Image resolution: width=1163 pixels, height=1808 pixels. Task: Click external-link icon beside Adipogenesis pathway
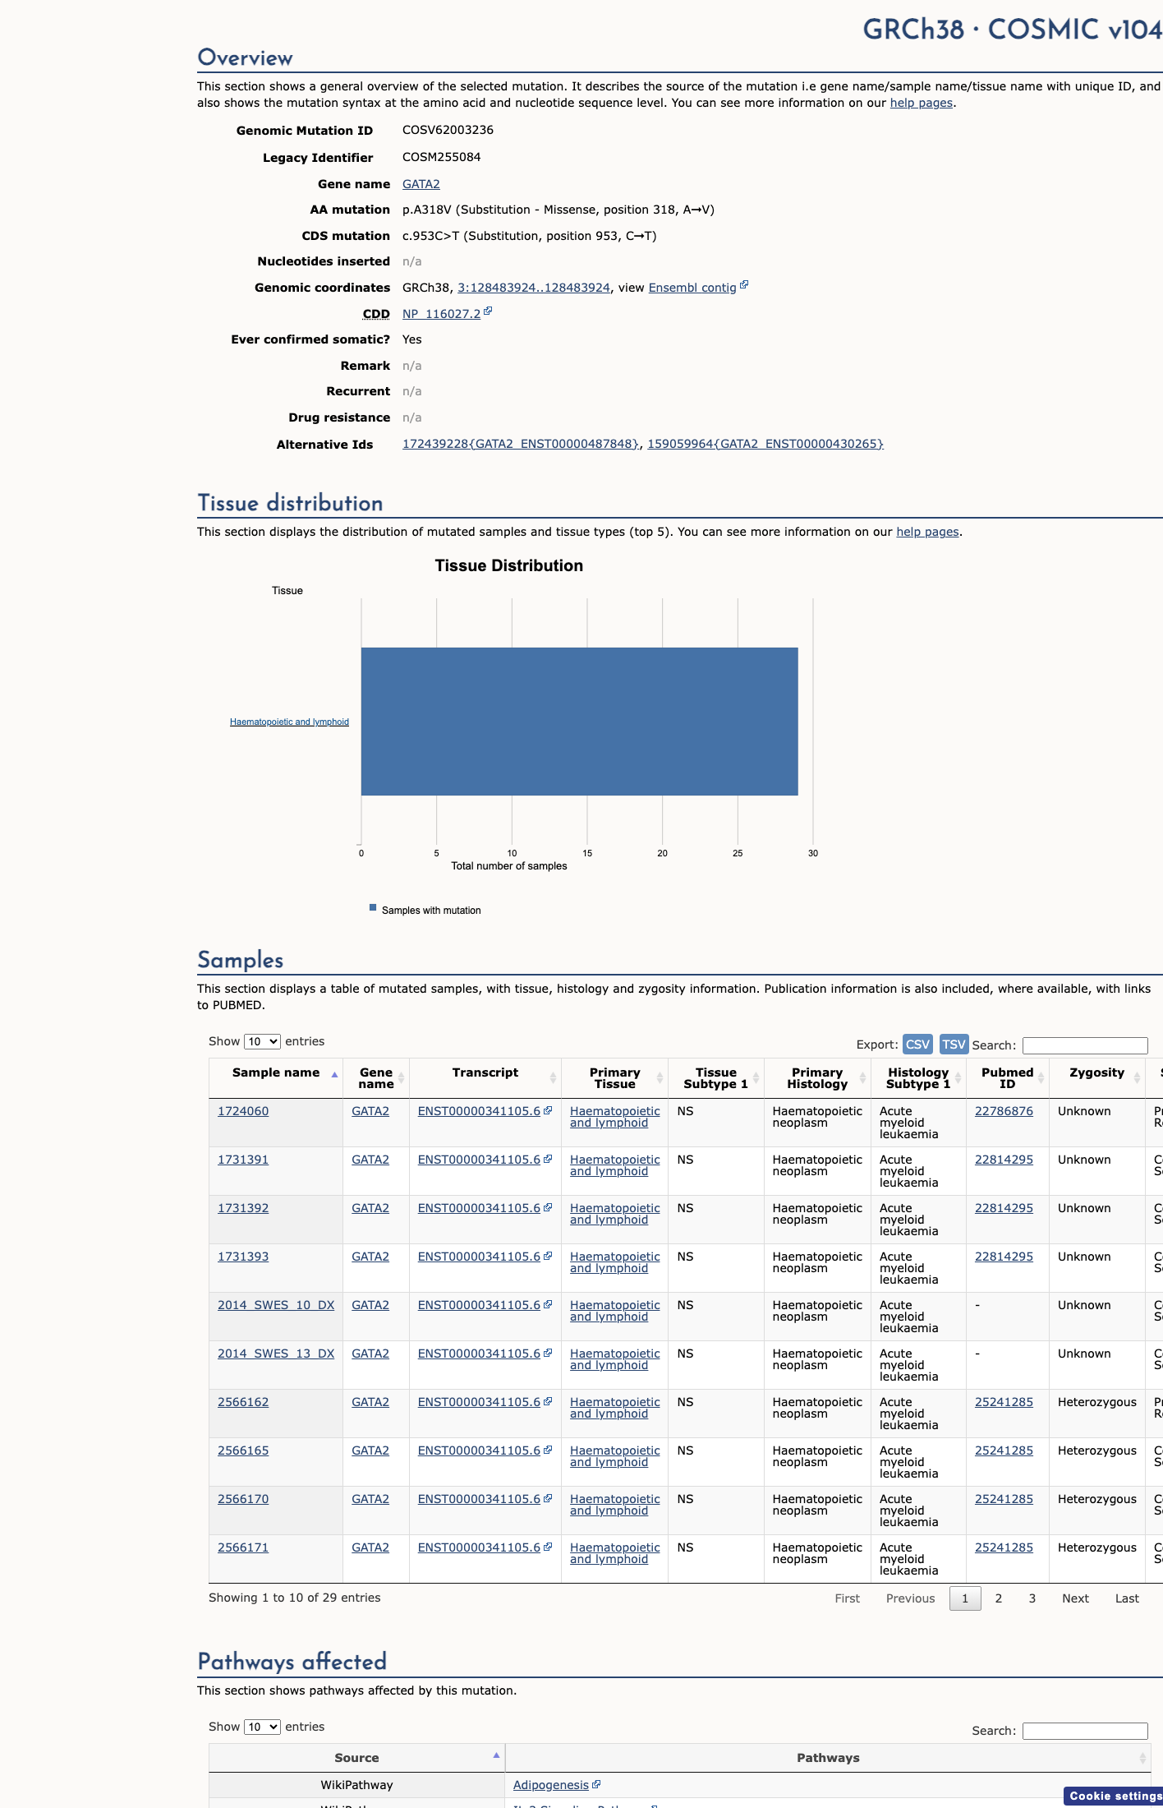[x=596, y=1784]
